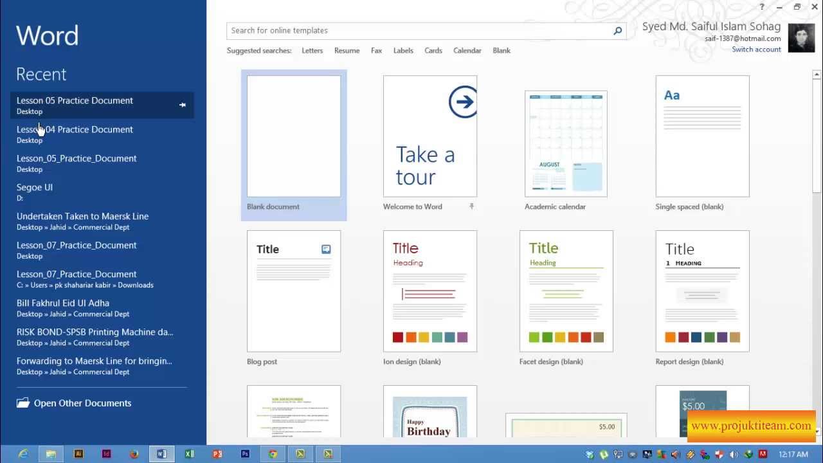
Task: Choose the Ion design (blank) template
Action: [430, 291]
